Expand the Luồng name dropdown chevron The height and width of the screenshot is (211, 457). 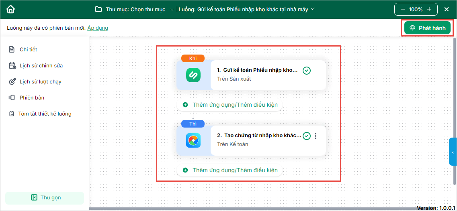pos(313,9)
